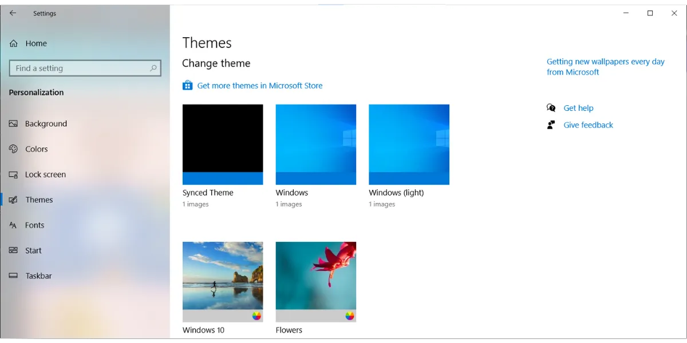Open the Colors settings page
Image resolution: width=687 pixels, height=343 pixels.
(37, 149)
